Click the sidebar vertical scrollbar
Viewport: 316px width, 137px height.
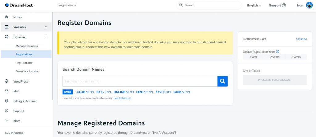click(x=52, y=56)
